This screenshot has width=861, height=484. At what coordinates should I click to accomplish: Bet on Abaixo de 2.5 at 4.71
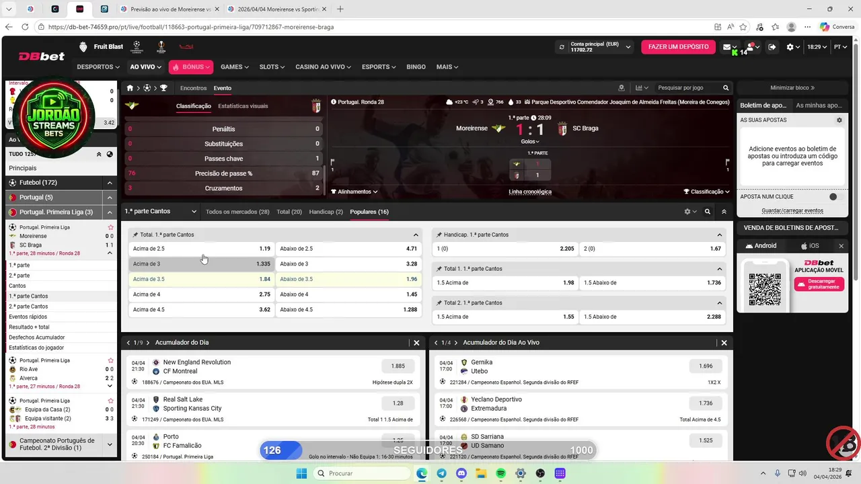[x=348, y=249]
